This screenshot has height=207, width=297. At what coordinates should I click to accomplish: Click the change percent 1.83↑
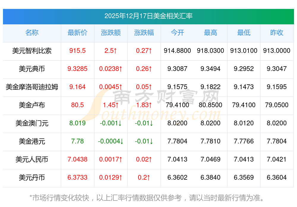pyautogui.click(x=144, y=105)
